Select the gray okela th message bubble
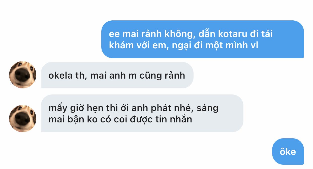The image size is (313, 169). tap(117, 75)
